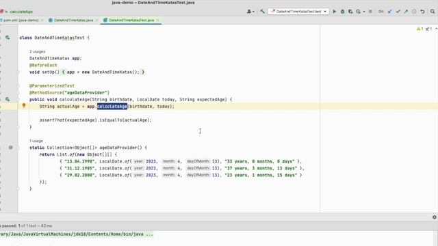The height and width of the screenshot is (246, 438).
Task: Click "31.12.1985" birthdate string
Action: 79,168
